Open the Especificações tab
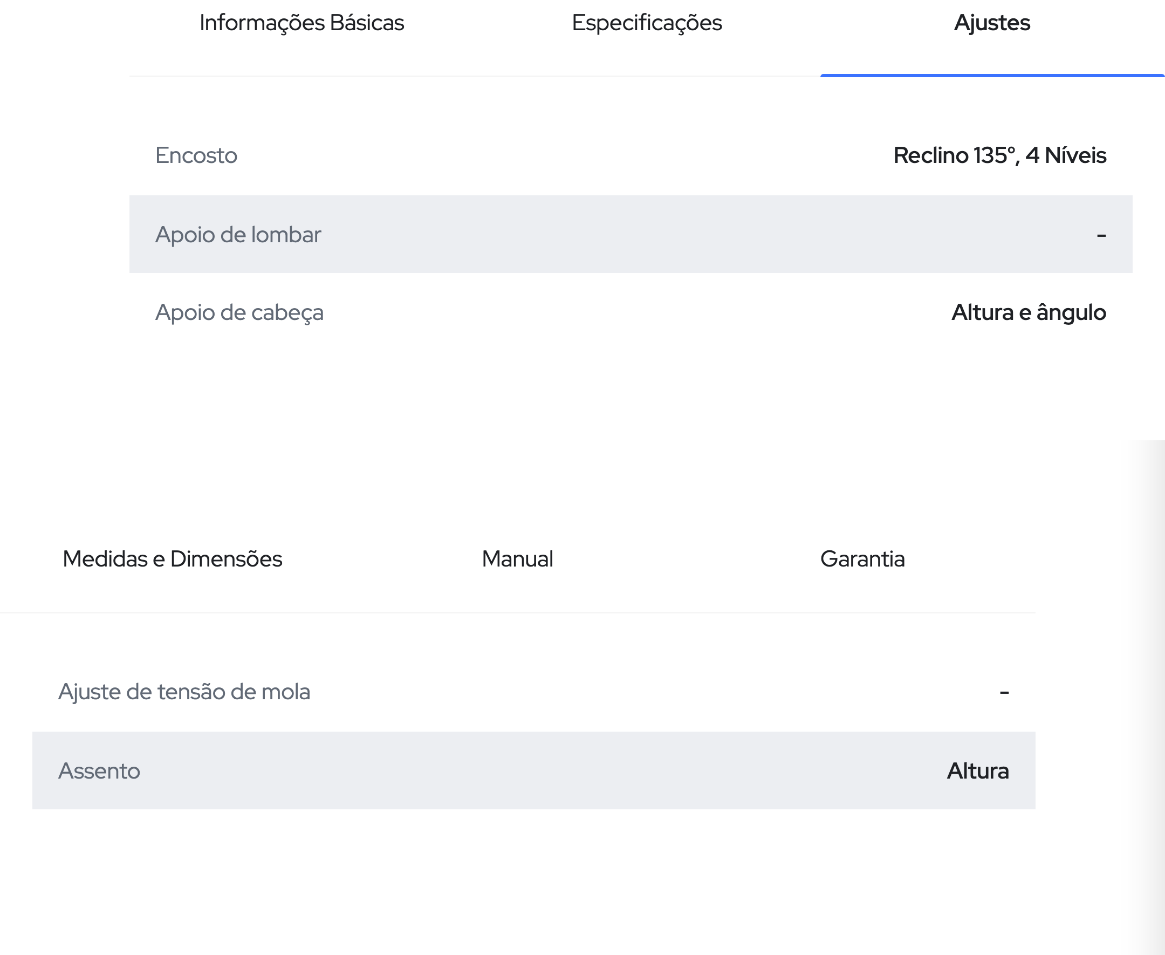 (x=647, y=23)
